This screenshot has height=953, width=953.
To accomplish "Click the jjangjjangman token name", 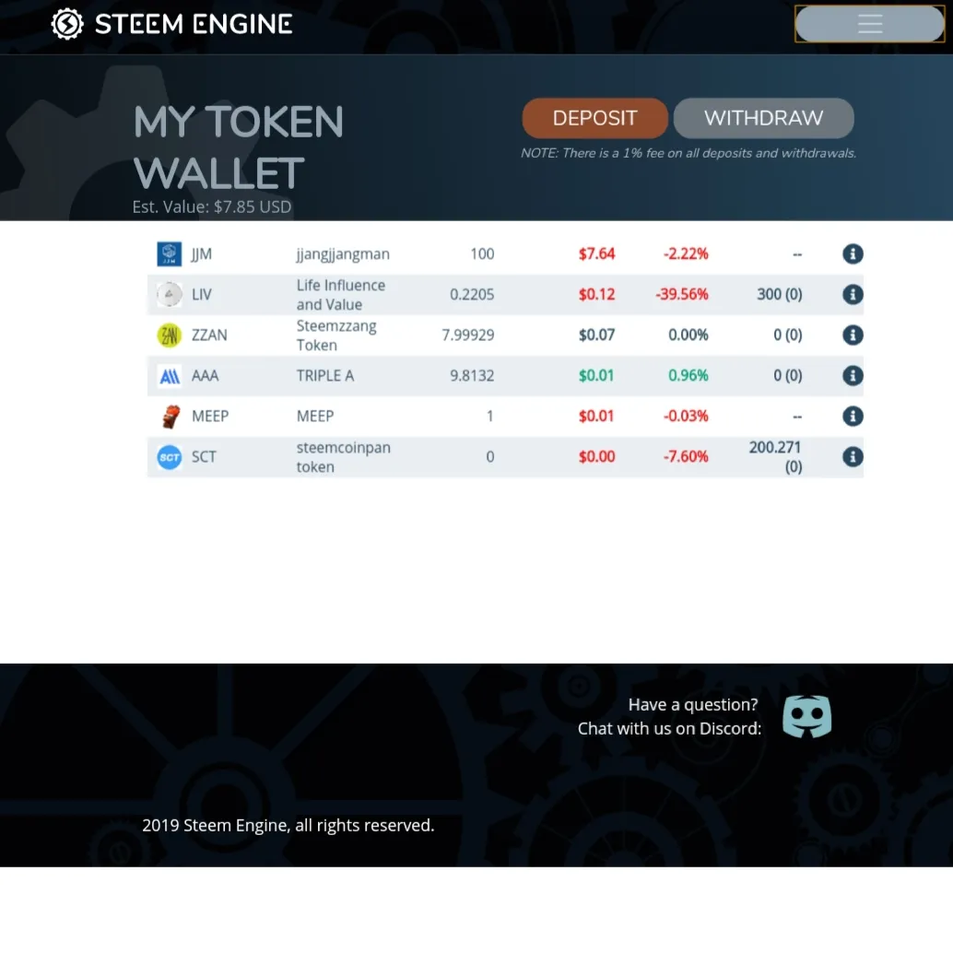I will (x=343, y=254).
